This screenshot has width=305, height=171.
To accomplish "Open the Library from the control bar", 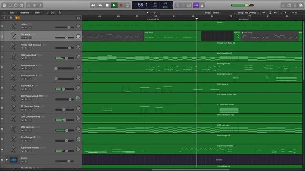I will click(x=4, y=5).
